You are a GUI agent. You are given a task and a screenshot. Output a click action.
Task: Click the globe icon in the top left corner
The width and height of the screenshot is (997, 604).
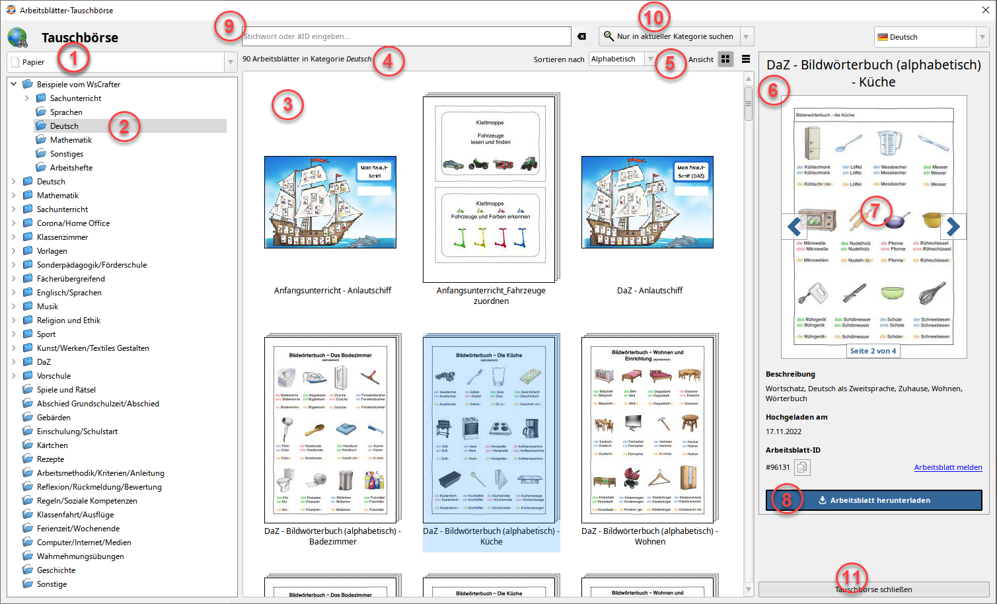[x=20, y=36]
